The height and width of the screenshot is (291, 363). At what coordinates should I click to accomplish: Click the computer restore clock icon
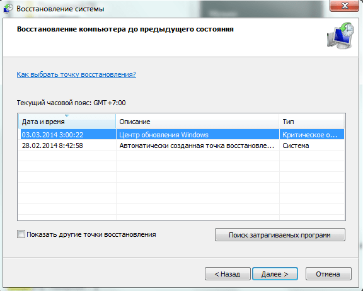pyautogui.click(x=340, y=35)
